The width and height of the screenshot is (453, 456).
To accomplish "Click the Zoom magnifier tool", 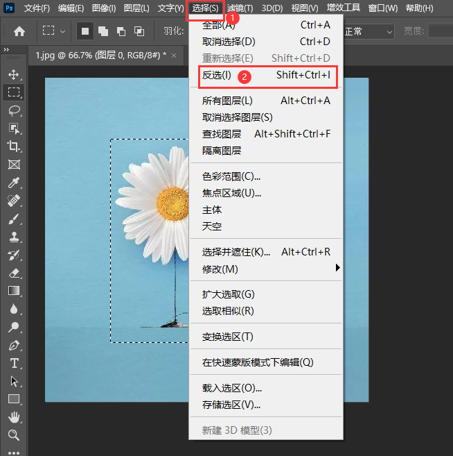I will (14, 435).
